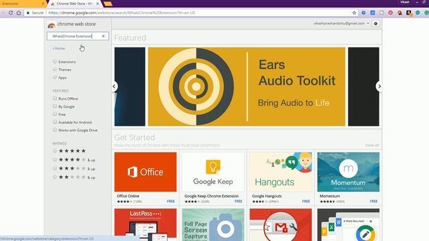Filter by two stars & up rating
This screenshot has height=241, width=429.
(55, 177)
